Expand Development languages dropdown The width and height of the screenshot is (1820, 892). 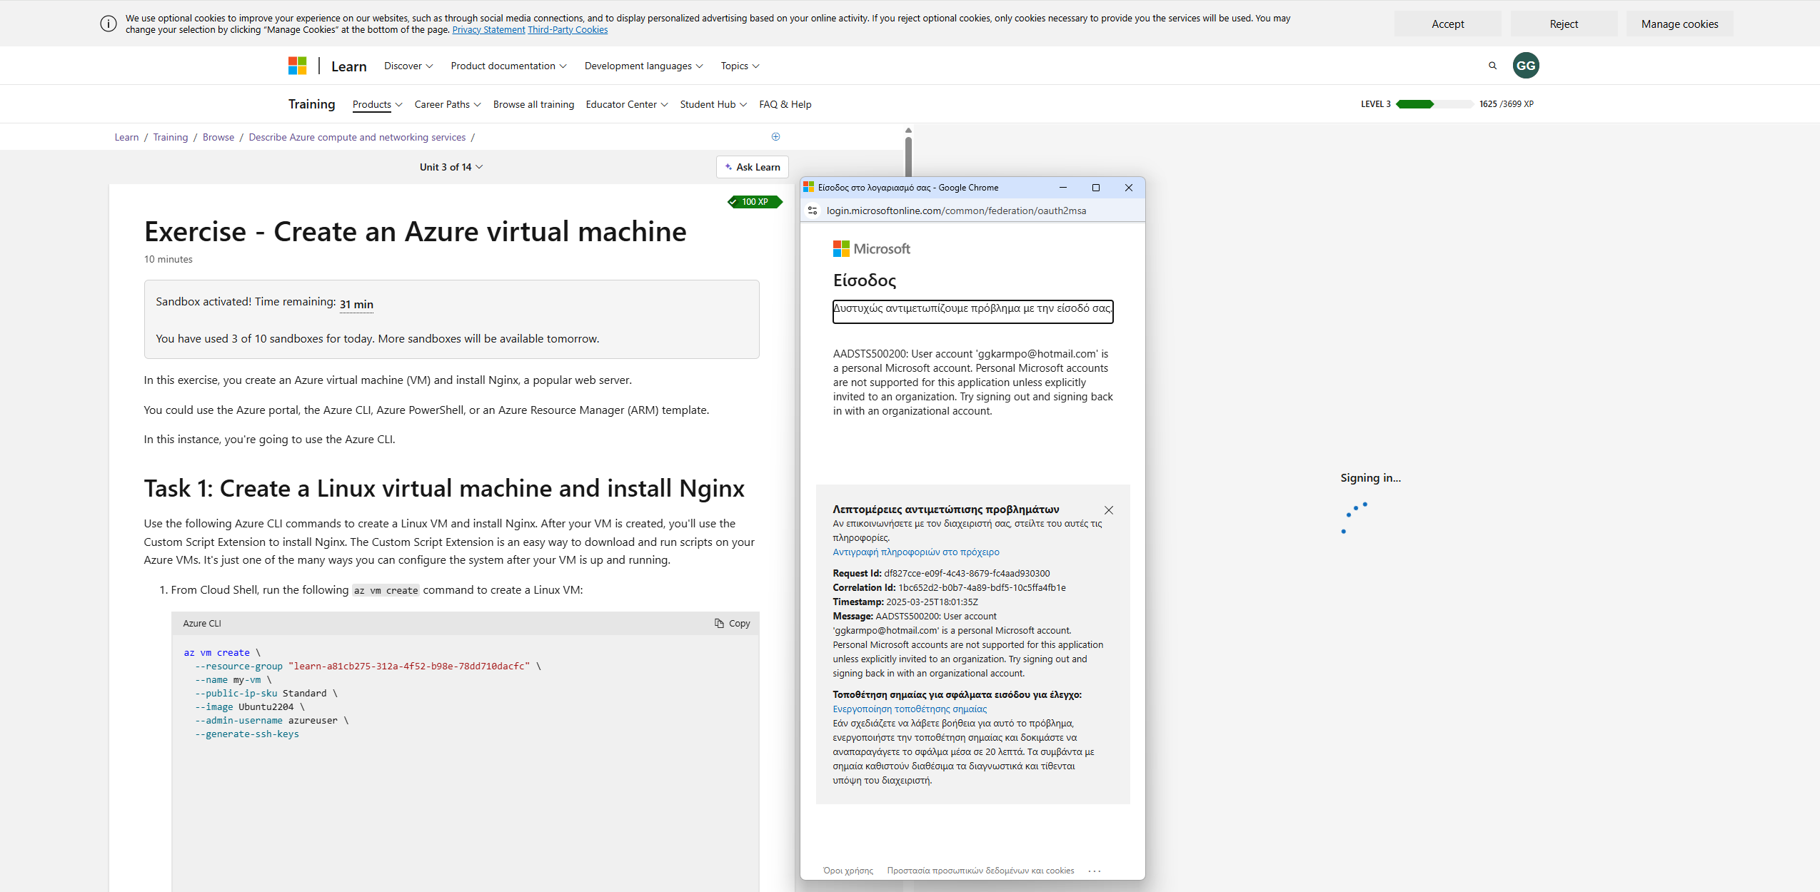pyautogui.click(x=643, y=66)
